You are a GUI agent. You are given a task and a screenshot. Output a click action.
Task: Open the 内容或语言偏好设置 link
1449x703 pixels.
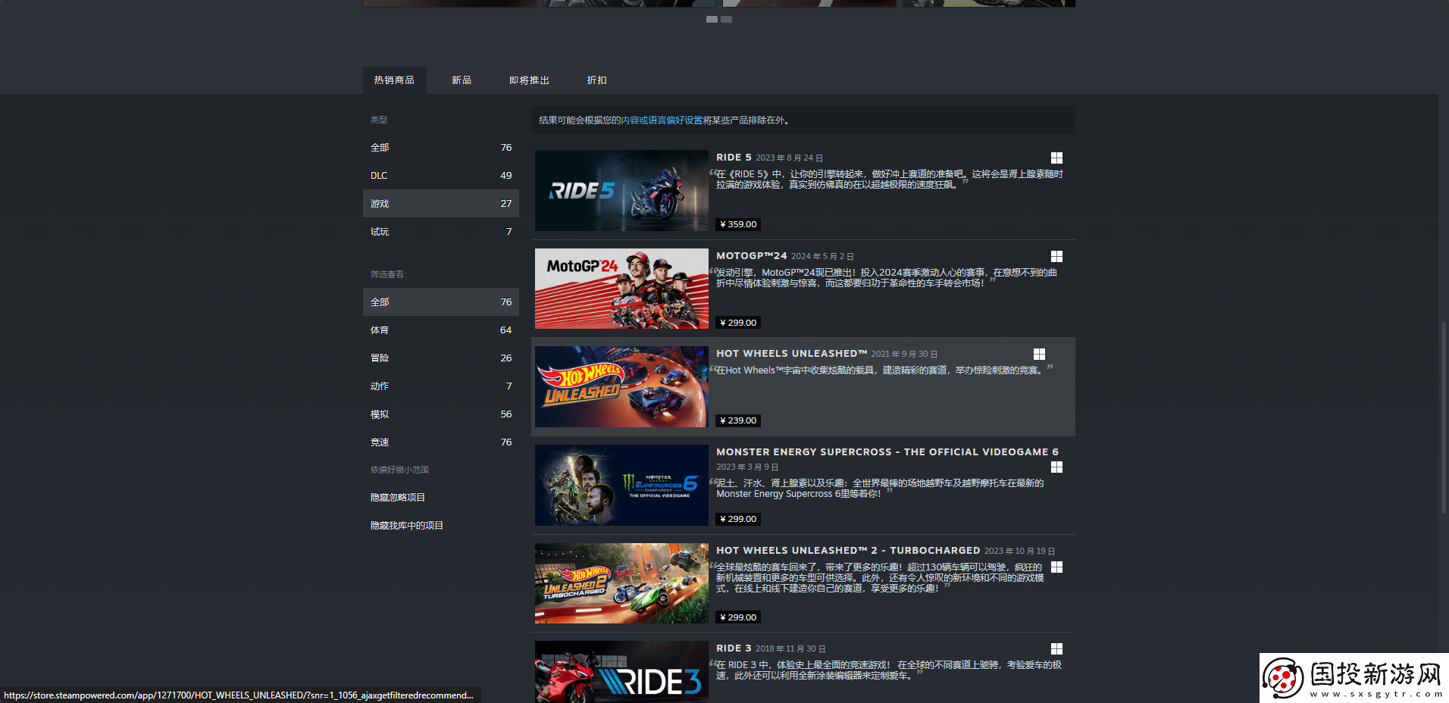click(x=662, y=120)
